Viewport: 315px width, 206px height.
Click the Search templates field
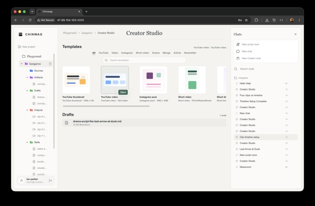coord(144,60)
